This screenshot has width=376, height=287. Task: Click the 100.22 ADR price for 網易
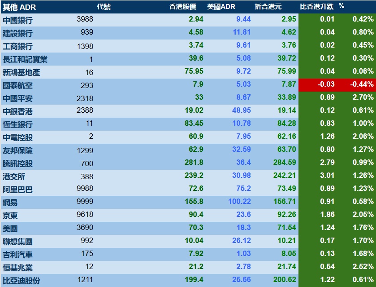coord(240,201)
